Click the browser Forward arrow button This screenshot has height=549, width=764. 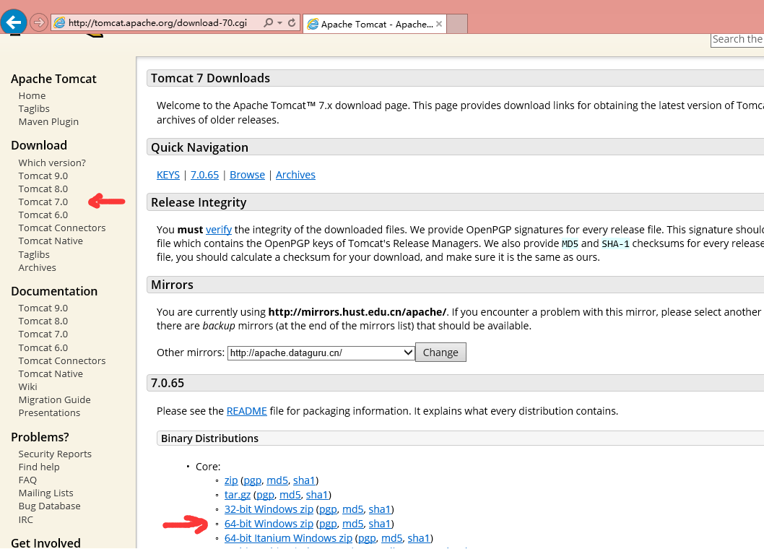[x=38, y=22]
